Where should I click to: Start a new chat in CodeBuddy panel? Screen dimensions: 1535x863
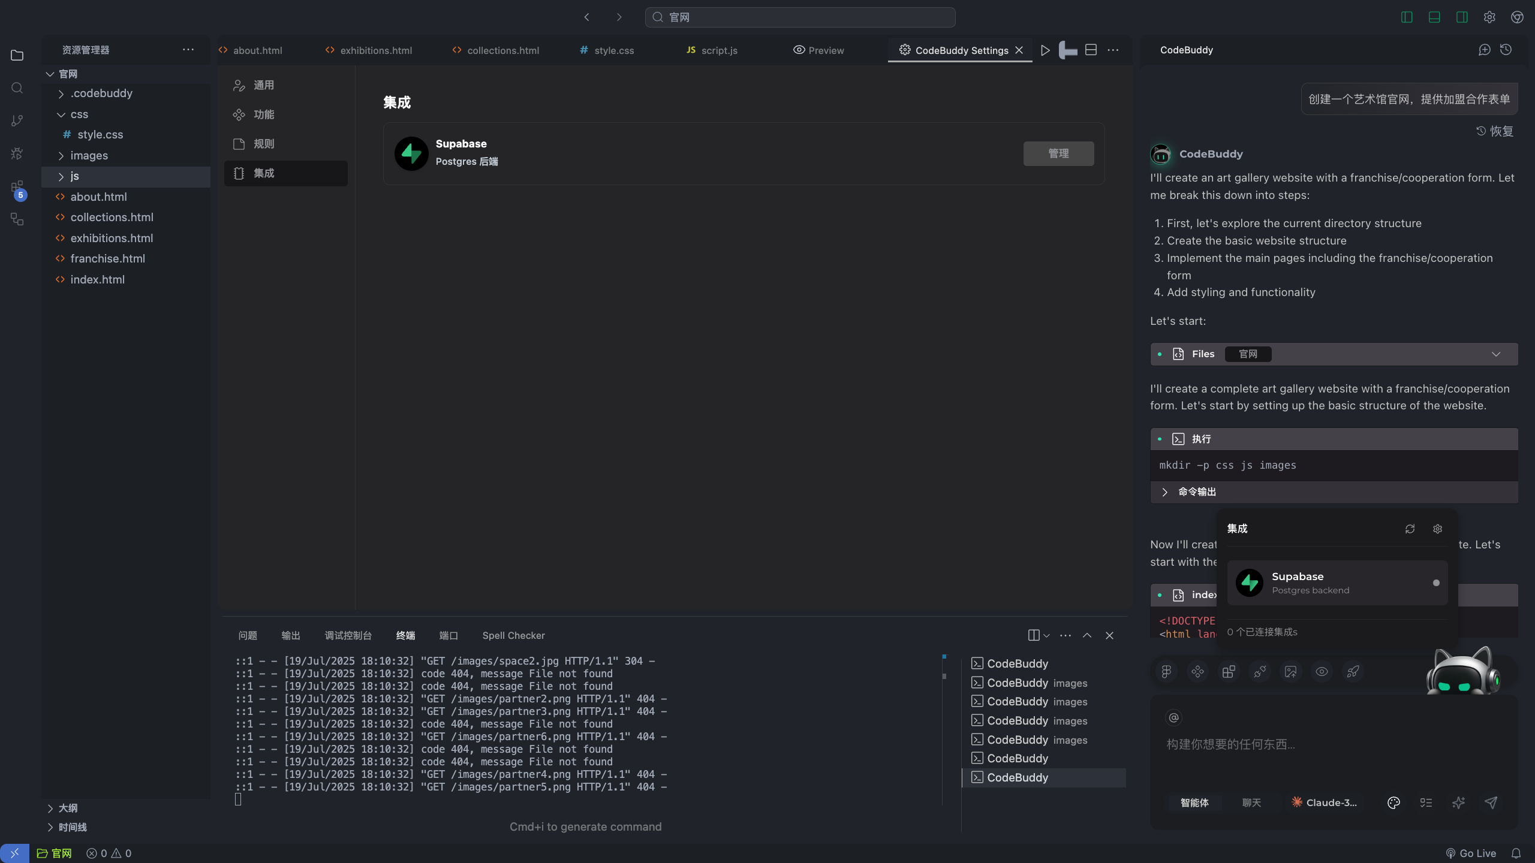[x=1484, y=50]
